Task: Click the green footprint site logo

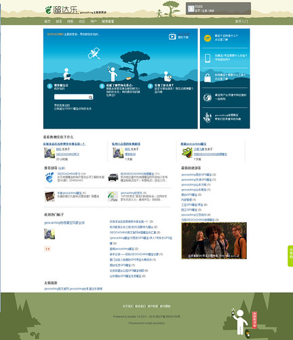Action: pos(48,10)
